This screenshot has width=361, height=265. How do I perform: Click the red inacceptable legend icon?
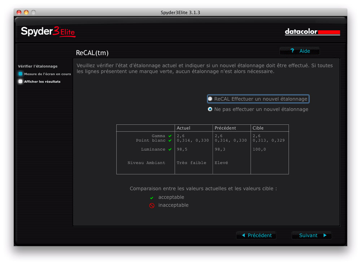152,206
